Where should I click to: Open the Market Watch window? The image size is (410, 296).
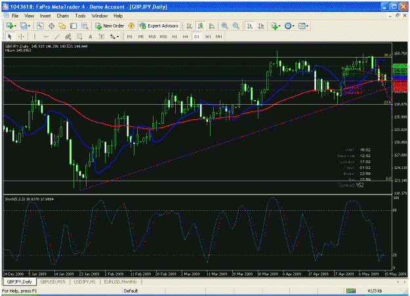tap(40, 26)
